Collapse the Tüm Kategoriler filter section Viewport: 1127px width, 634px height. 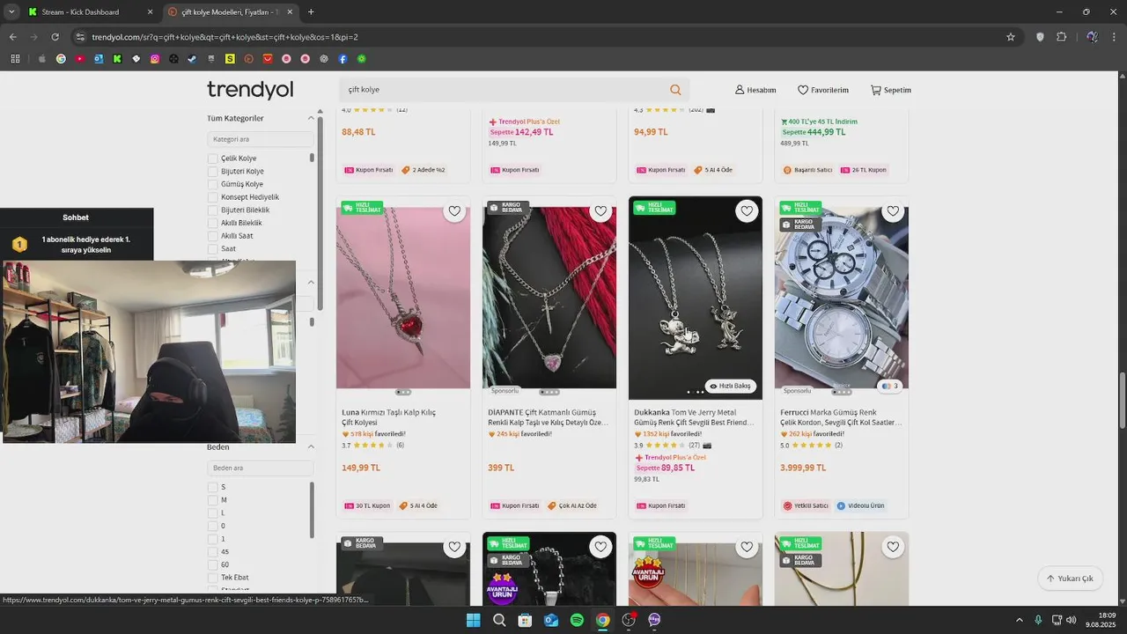(x=310, y=118)
